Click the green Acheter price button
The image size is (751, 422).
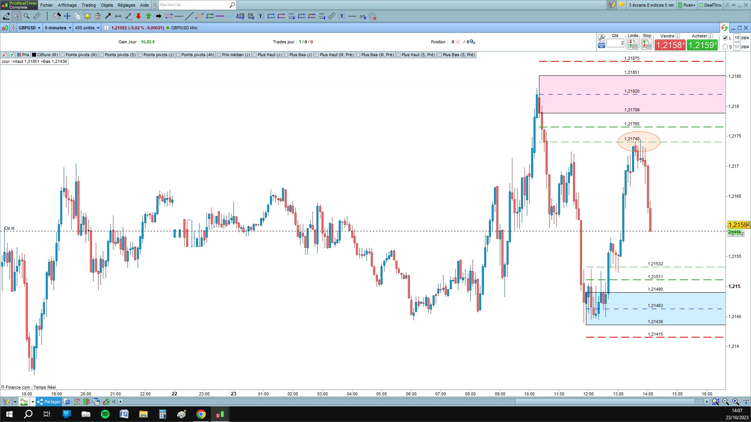point(702,45)
